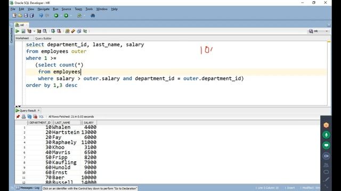Open the Run menu
This screenshot has width=341, height=191.
click(55, 9)
